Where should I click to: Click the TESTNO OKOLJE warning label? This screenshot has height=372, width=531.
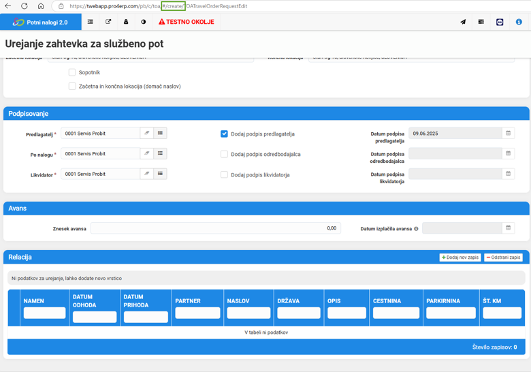point(187,22)
